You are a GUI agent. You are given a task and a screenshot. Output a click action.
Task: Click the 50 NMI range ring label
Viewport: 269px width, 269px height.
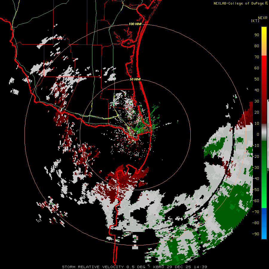(135, 79)
